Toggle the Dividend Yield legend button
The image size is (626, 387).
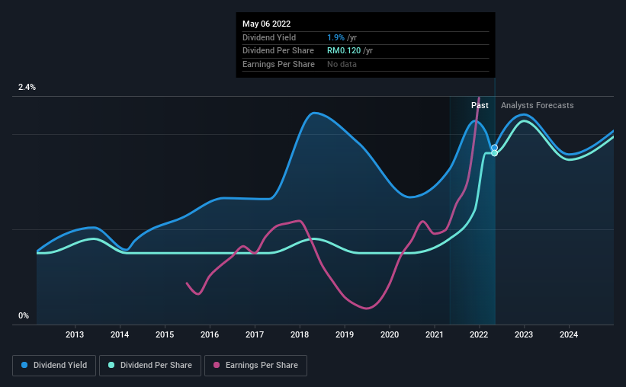(x=54, y=366)
